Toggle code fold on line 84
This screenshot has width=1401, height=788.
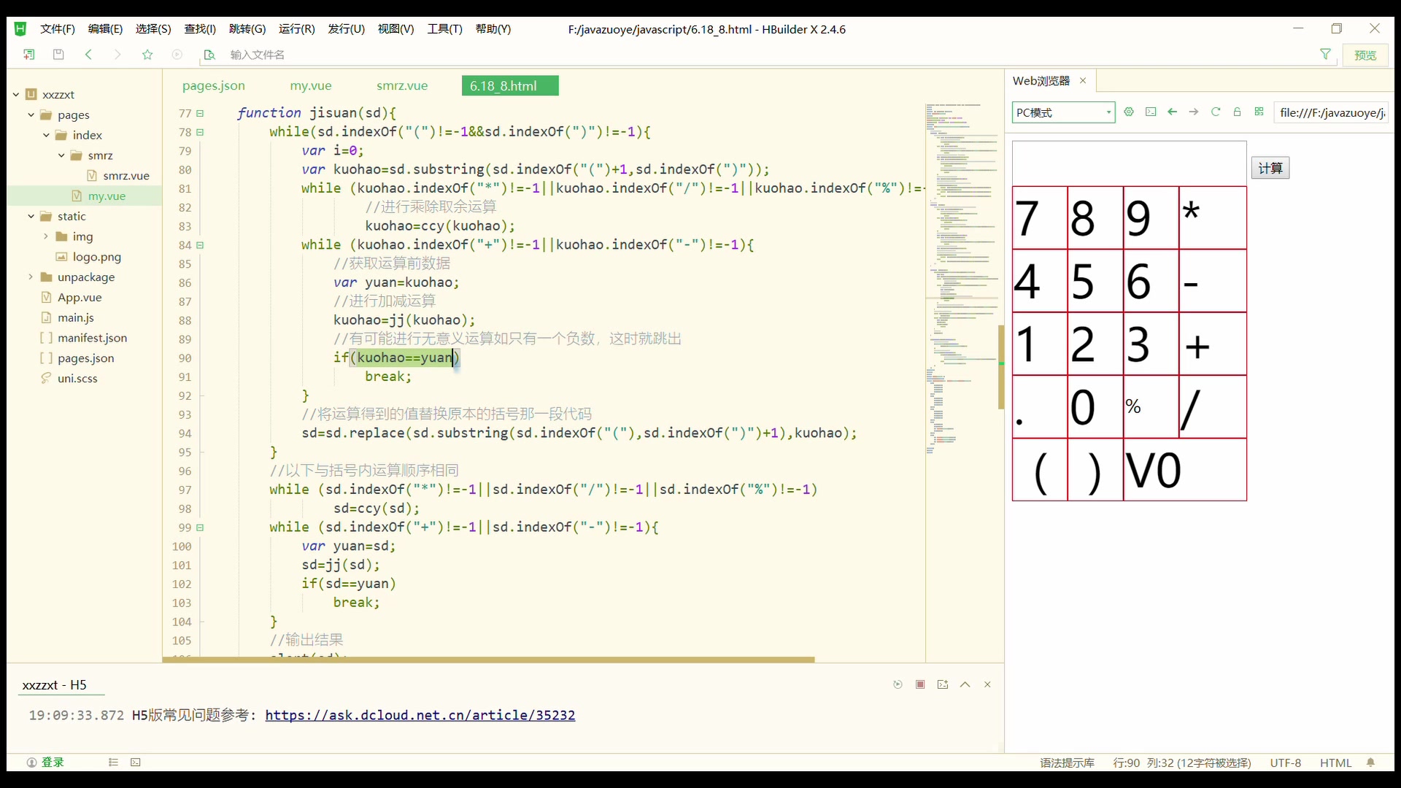(200, 245)
